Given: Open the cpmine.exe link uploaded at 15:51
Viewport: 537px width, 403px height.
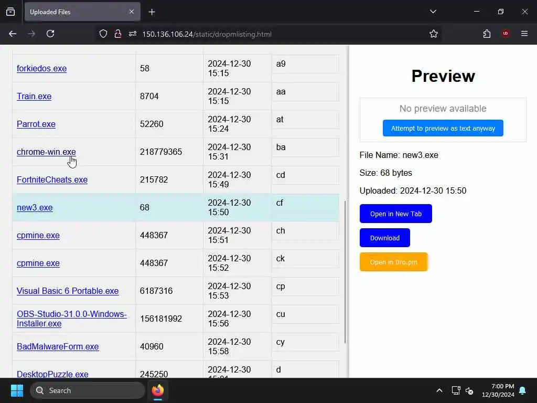Looking at the screenshot, I should (38, 236).
